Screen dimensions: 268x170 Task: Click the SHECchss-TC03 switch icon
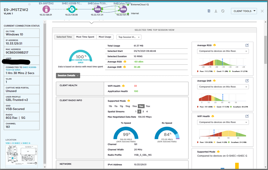[x=97, y=9]
